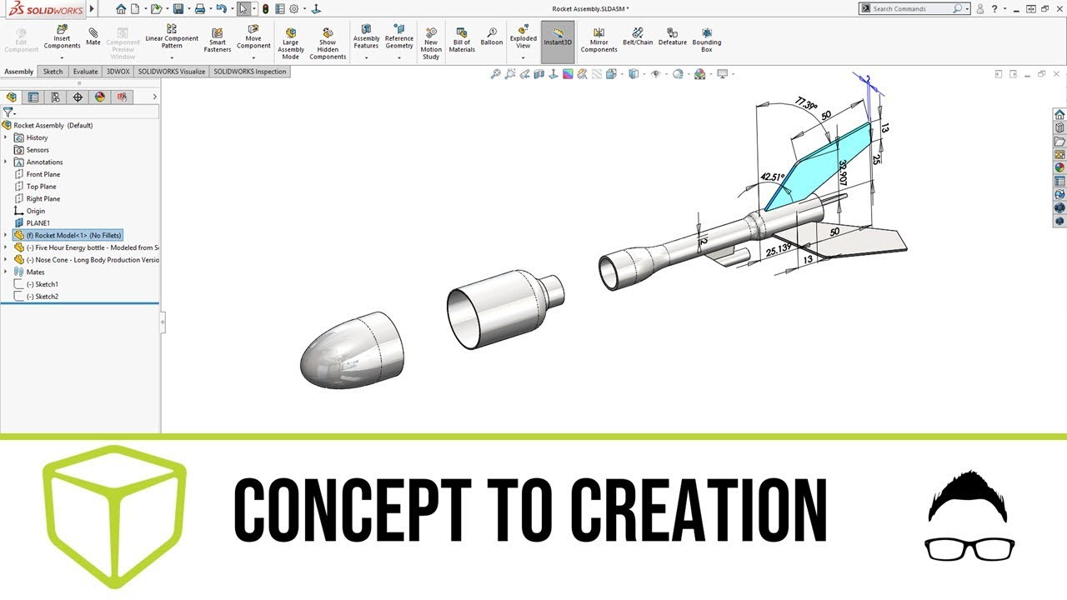Click the New document icon
This screenshot has width=1067, height=600.
[x=134, y=9]
